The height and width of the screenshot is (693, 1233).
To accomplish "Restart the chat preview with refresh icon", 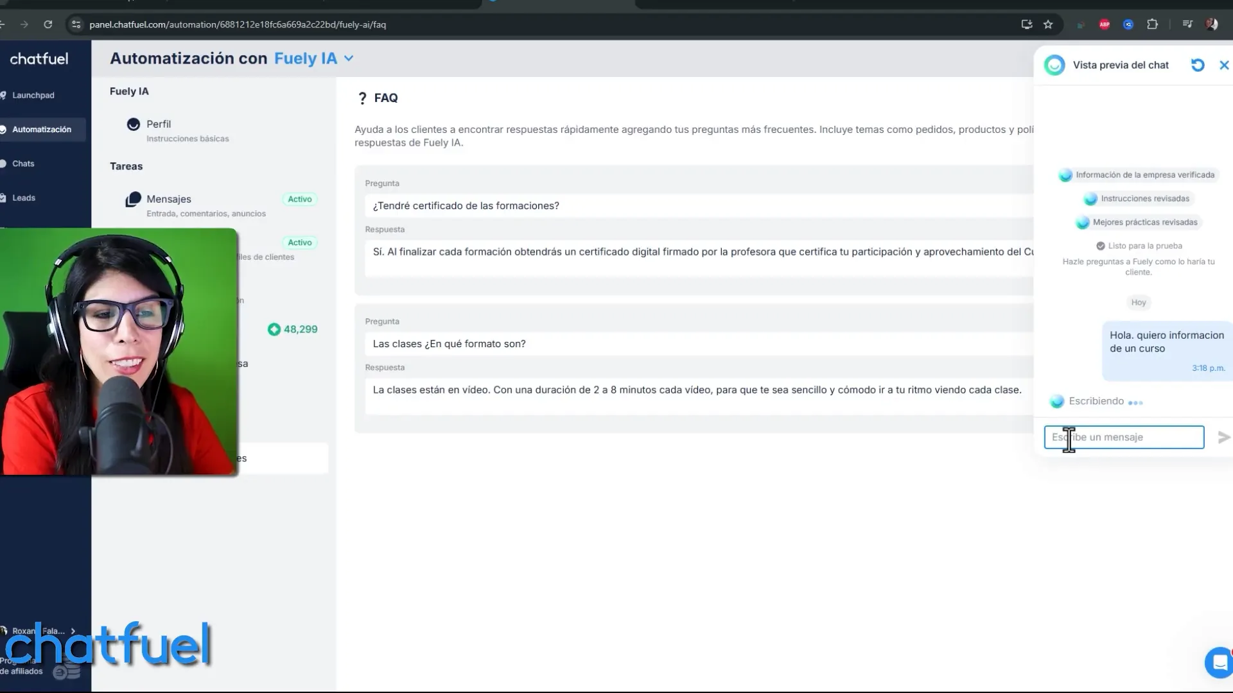I will tap(1198, 65).
